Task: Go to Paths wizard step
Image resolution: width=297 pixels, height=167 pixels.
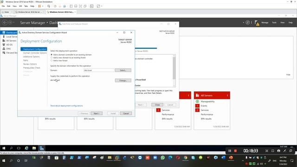Action: coord(26,60)
